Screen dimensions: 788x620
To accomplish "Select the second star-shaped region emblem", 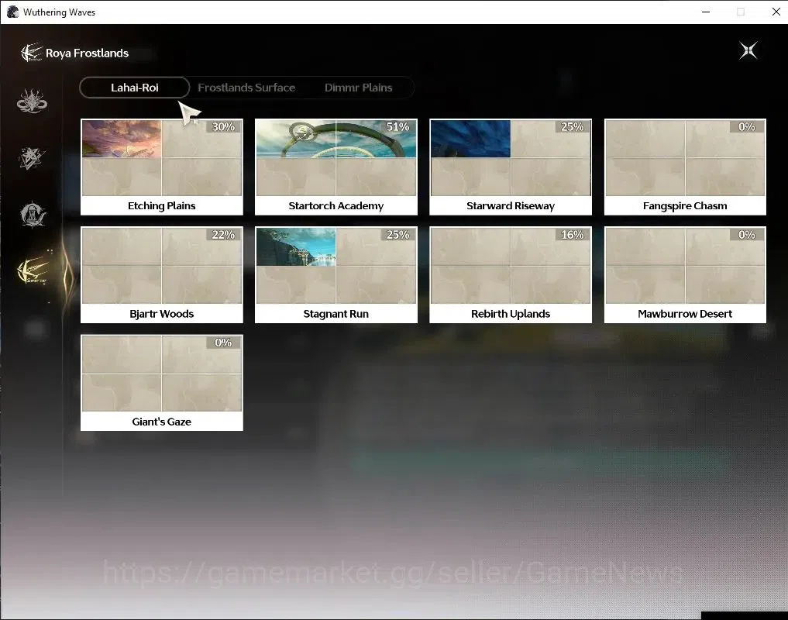I will click(x=32, y=158).
